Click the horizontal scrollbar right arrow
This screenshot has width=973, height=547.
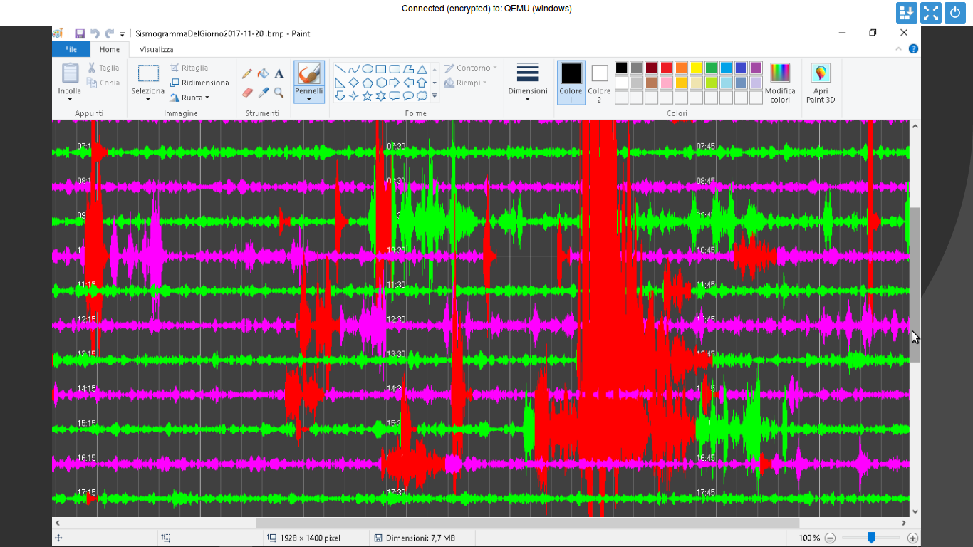pyautogui.click(x=903, y=523)
